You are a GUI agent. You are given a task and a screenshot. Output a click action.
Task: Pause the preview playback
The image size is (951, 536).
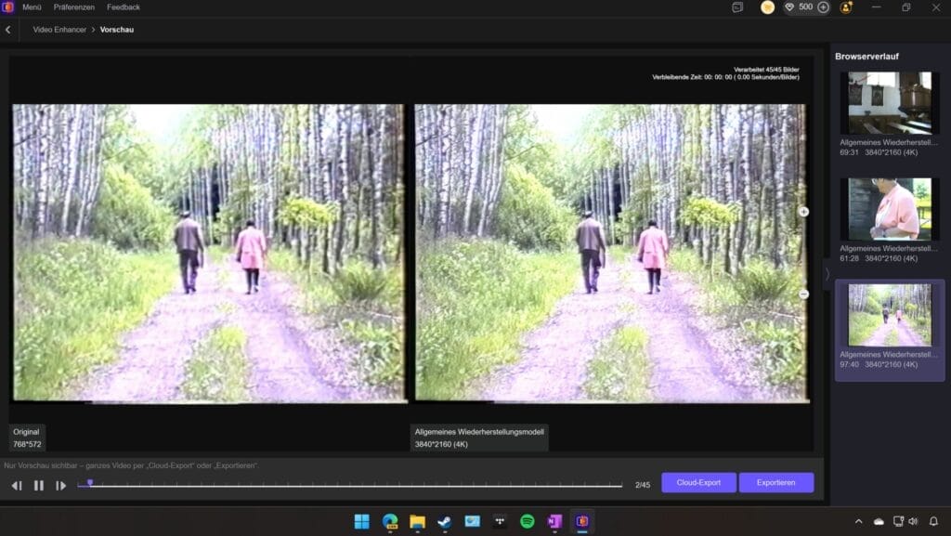click(x=39, y=485)
